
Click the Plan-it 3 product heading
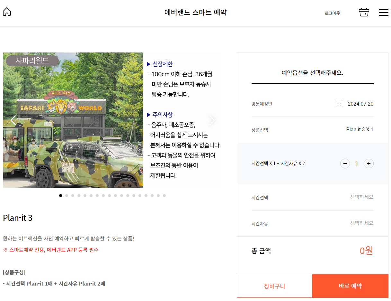[18, 218]
